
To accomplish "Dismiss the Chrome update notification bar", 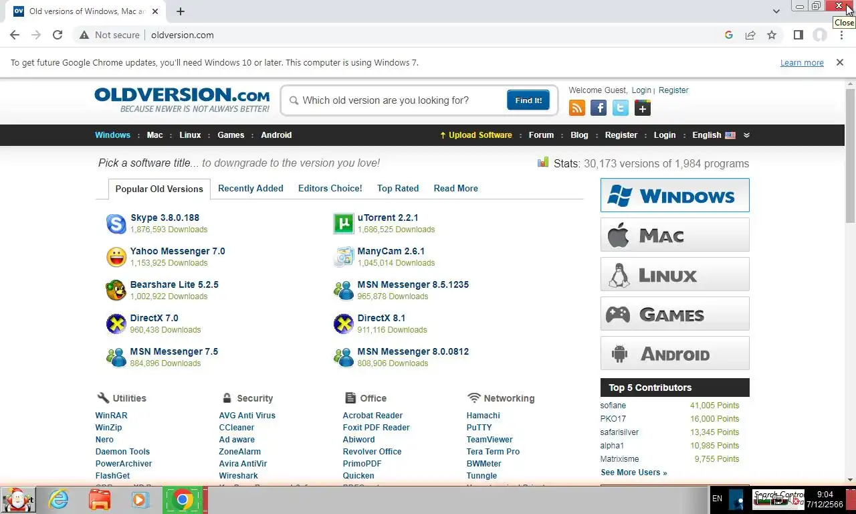I will (x=839, y=62).
